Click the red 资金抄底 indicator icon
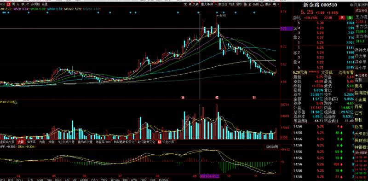This screenshot has width=368, height=181. click(160, 142)
